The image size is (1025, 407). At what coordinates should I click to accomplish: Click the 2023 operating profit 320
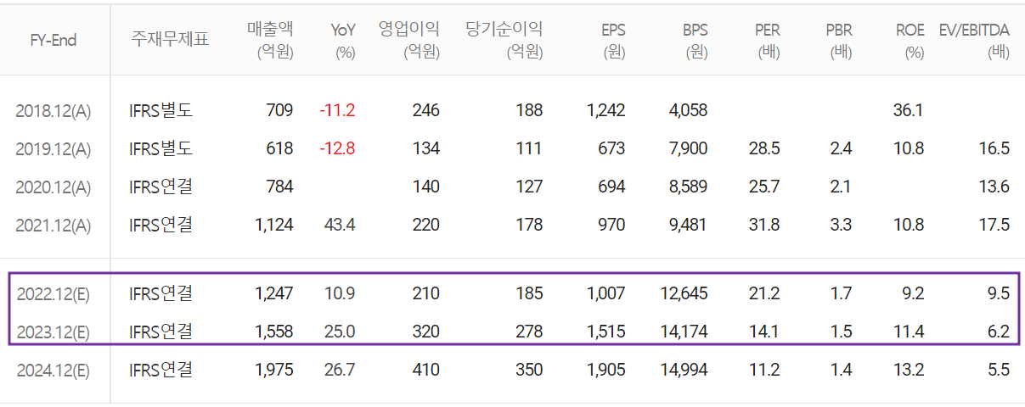425,332
